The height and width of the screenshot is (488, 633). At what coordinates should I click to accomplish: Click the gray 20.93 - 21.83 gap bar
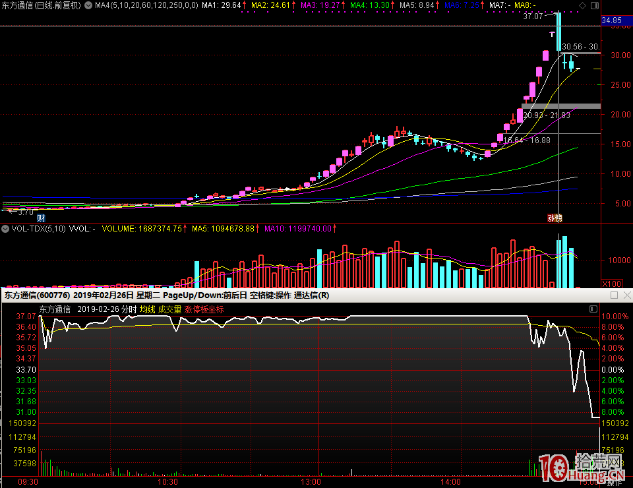(560, 106)
